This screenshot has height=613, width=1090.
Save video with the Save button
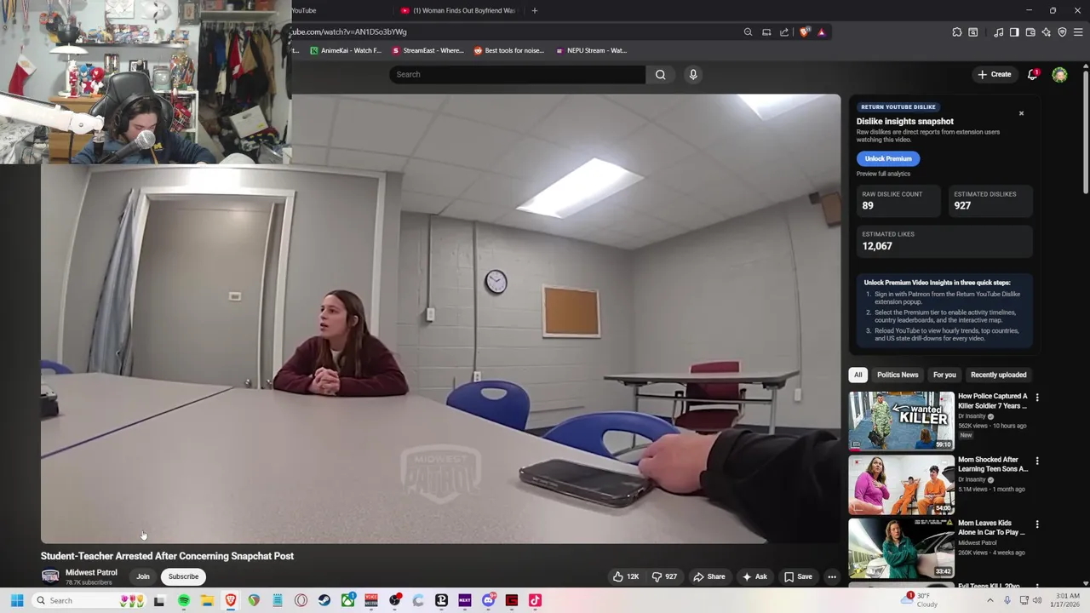(x=798, y=576)
